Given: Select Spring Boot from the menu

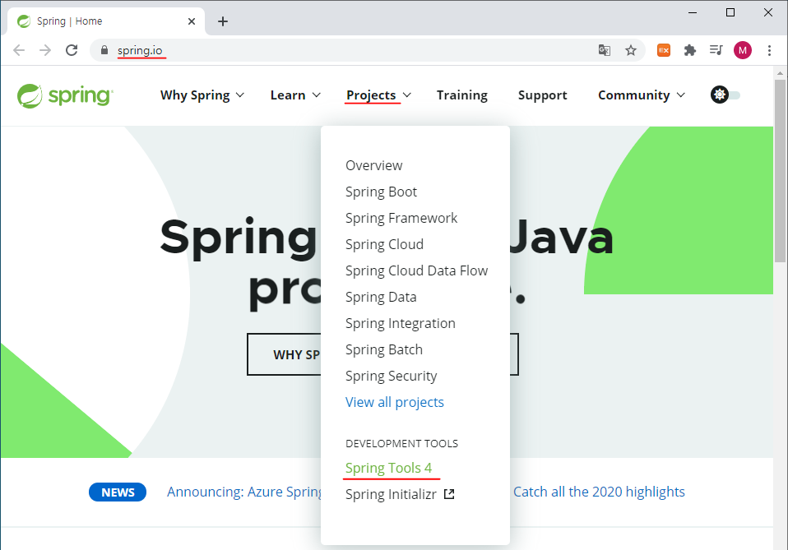Looking at the screenshot, I should (381, 192).
